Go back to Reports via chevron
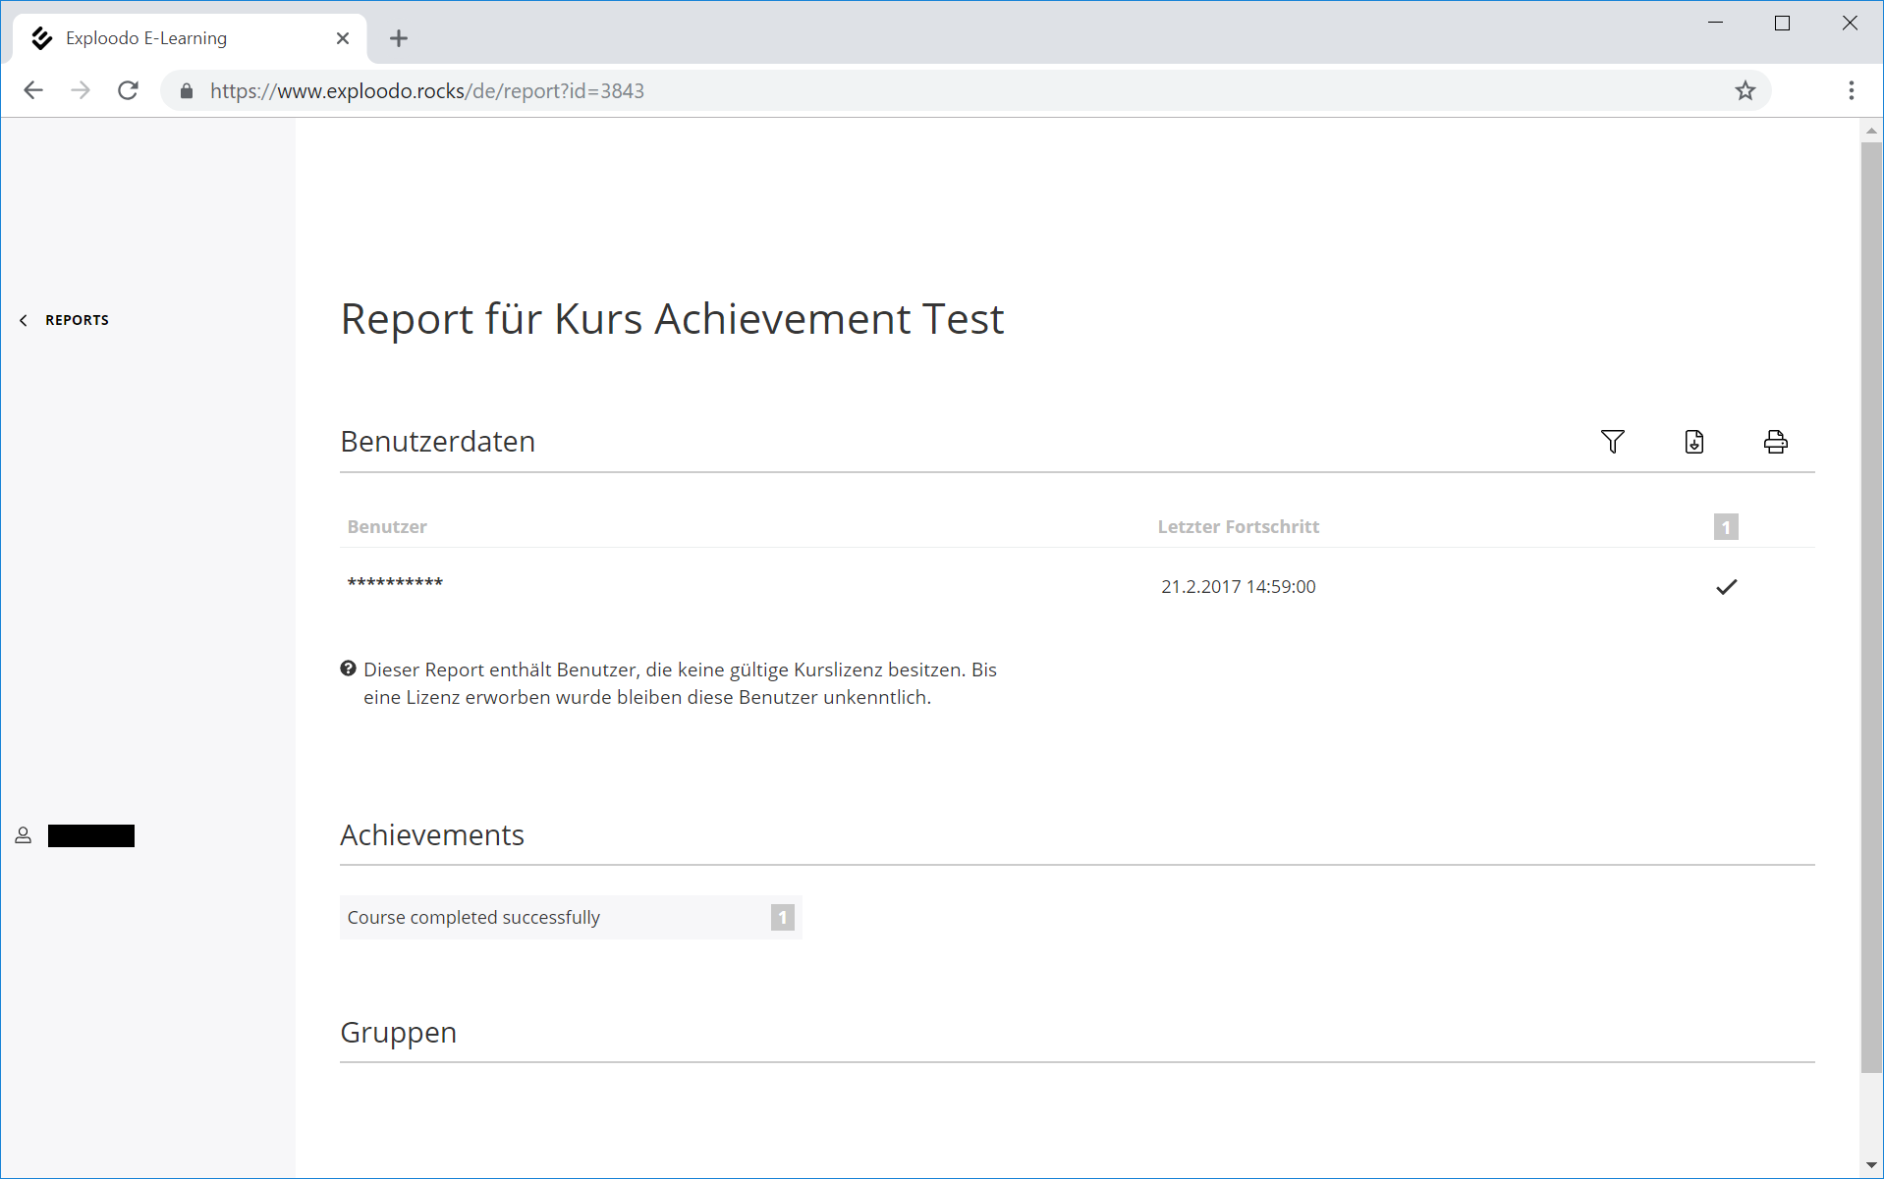 [x=25, y=320]
